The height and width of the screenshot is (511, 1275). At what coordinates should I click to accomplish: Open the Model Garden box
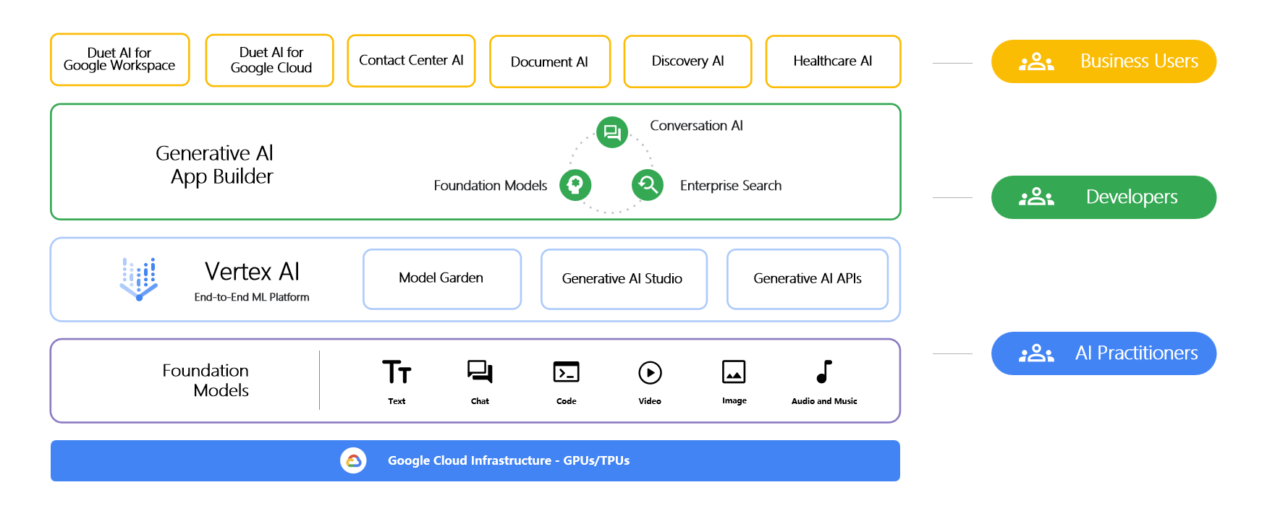pos(441,279)
